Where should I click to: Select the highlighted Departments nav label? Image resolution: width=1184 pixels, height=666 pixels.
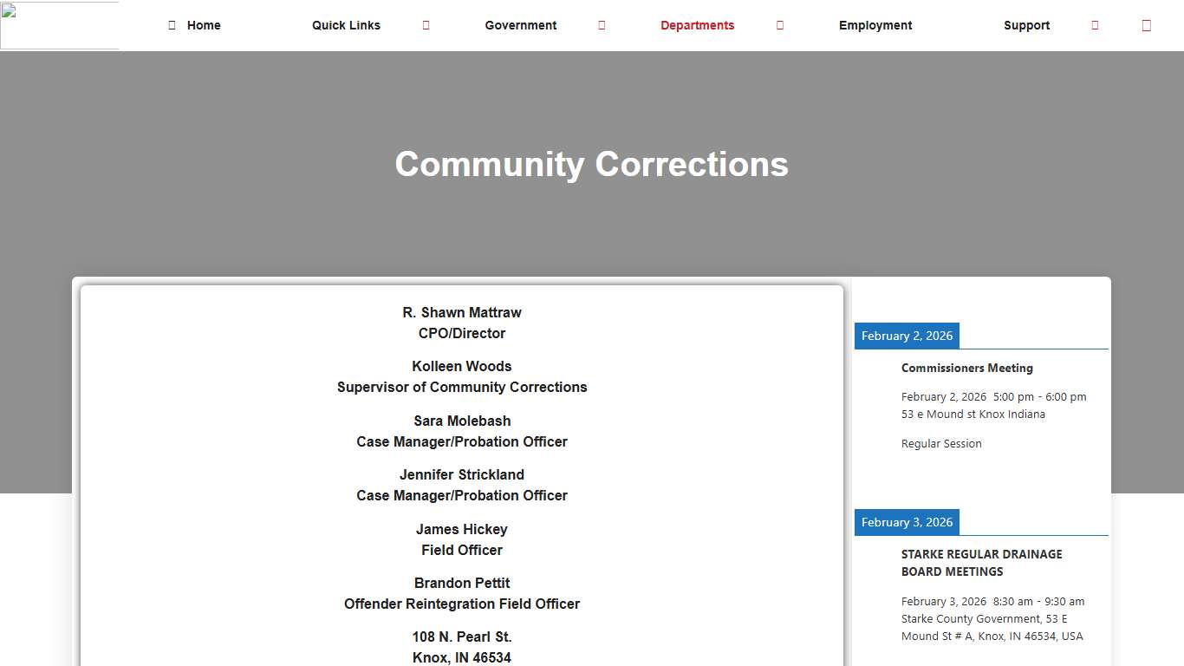pyautogui.click(x=697, y=25)
